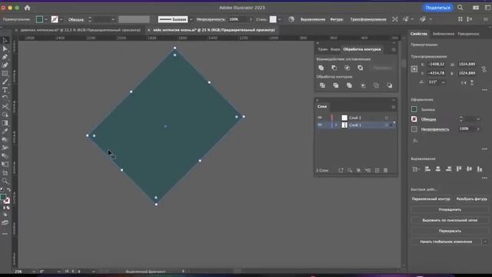The image size is (492, 277).
Task: Click the Разобрать фигуру button
Action: coord(471,199)
